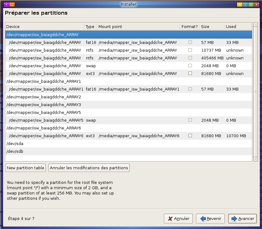262x229 pixels.
Task: Click the scroll up arrow of partition list
Action: (255, 24)
